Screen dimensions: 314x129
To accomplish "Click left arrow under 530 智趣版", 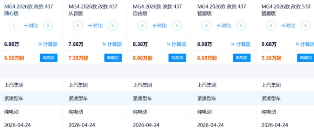I will pyautogui.click(x=271, y=26).
